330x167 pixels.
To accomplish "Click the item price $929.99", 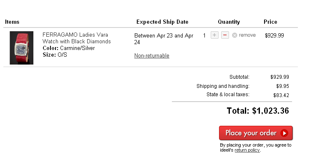I will tap(275, 35).
